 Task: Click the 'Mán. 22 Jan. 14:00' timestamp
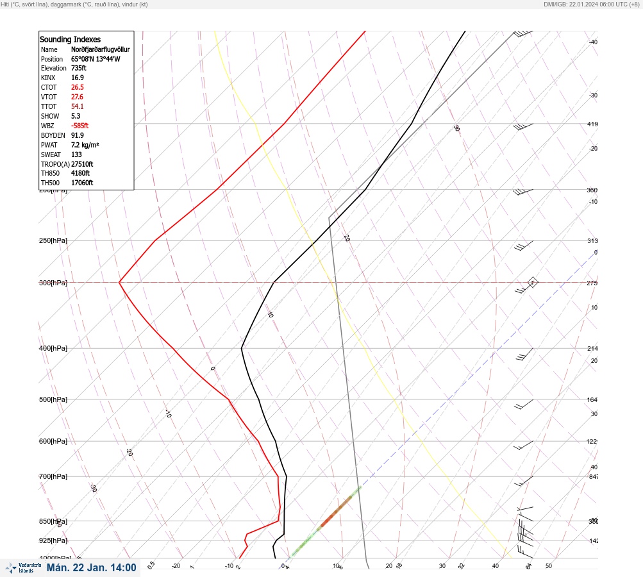(91, 567)
